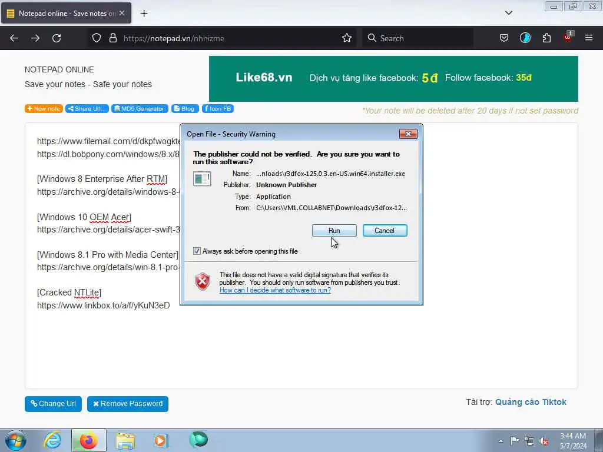Open the Windows Start button
Image resolution: width=603 pixels, height=452 pixels.
point(16,440)
